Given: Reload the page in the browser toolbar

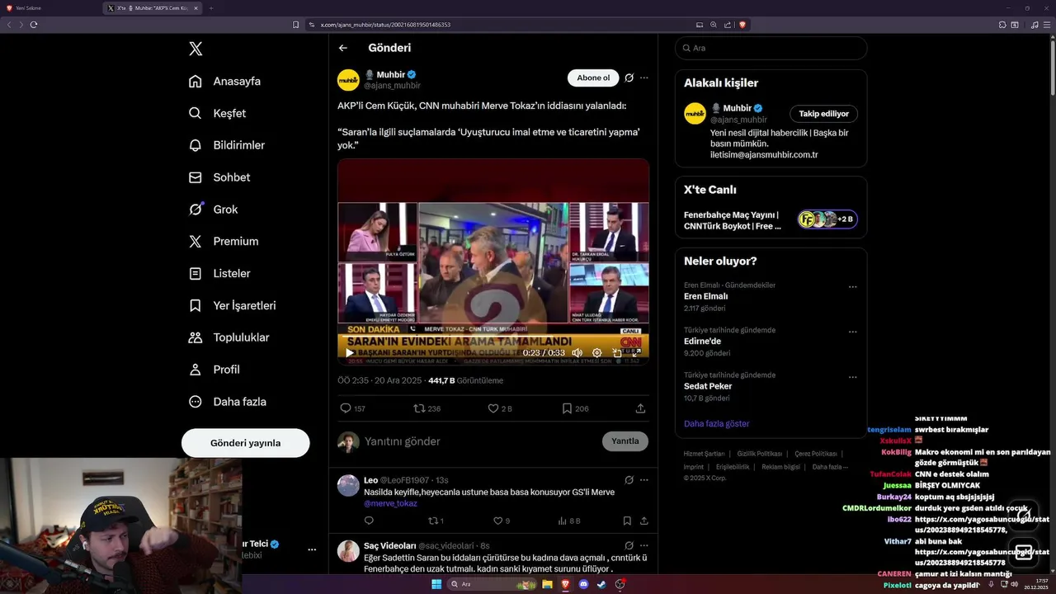Looking at the screenshot, I should pos(34,25).
